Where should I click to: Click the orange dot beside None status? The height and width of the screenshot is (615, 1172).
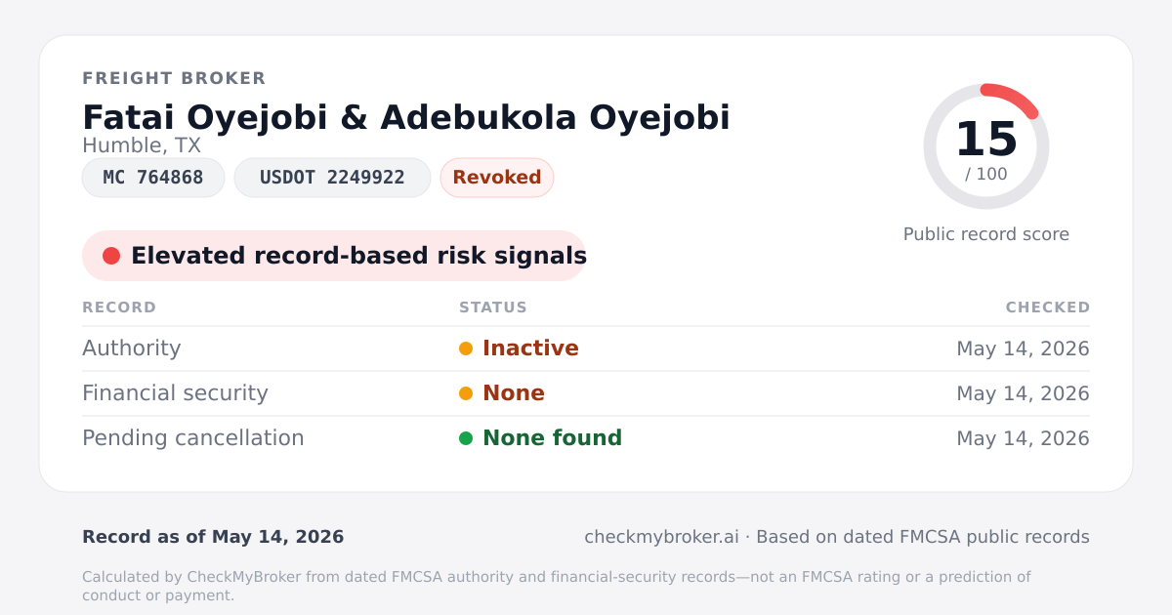(466, 393)
